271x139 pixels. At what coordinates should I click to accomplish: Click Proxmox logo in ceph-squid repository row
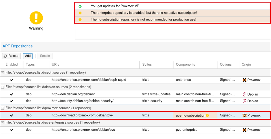point(244,80)
